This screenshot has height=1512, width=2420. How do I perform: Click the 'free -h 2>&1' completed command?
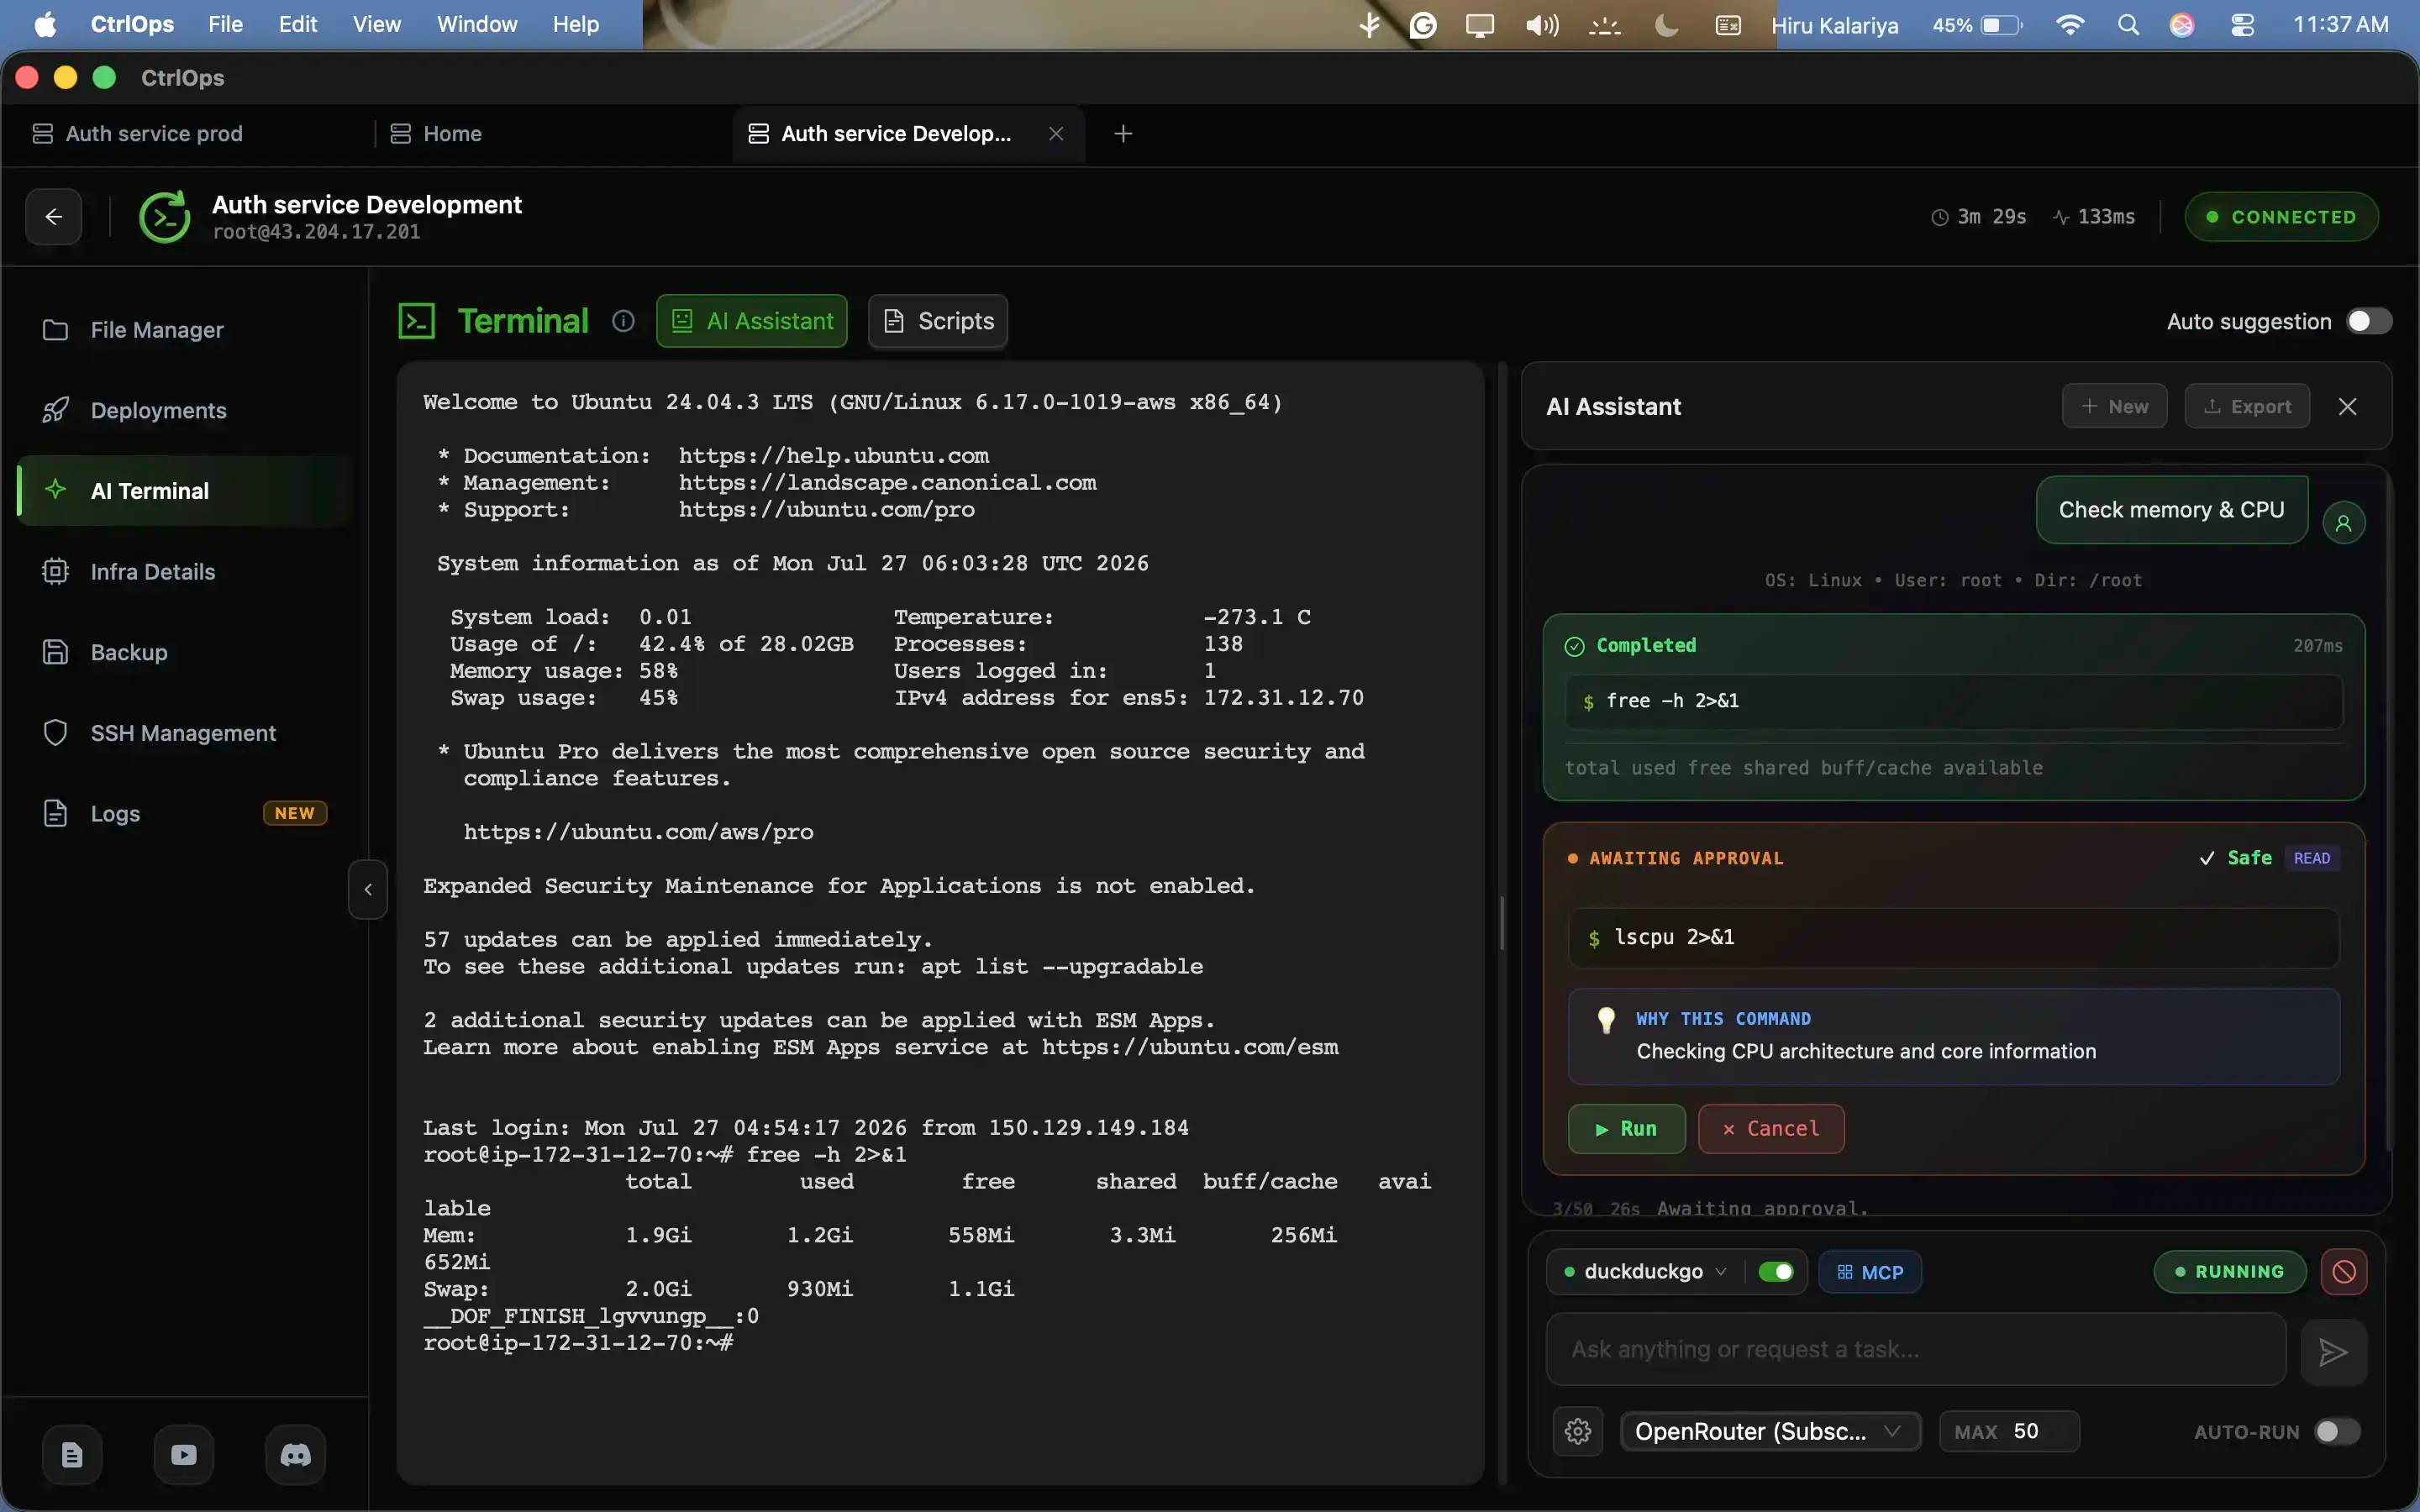(1954, 701)
